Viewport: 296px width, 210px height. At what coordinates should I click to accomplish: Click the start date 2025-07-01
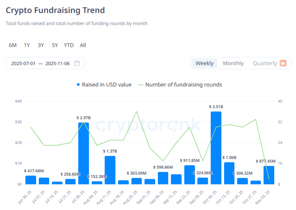[23, 63]
